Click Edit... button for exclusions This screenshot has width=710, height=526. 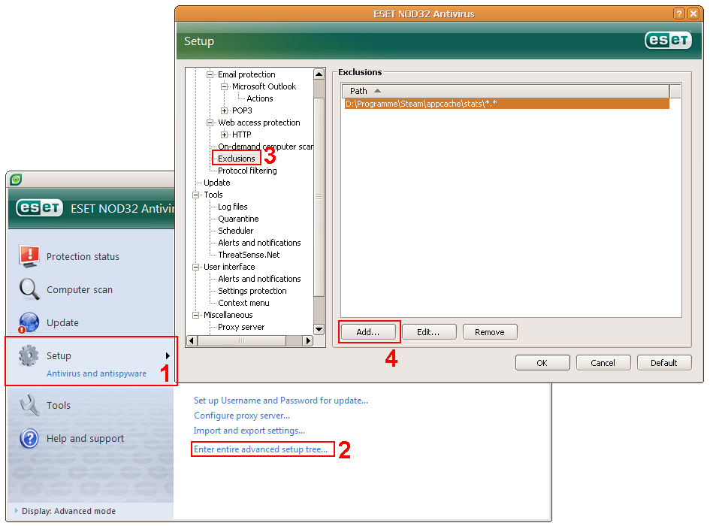[x=429, y=332]
